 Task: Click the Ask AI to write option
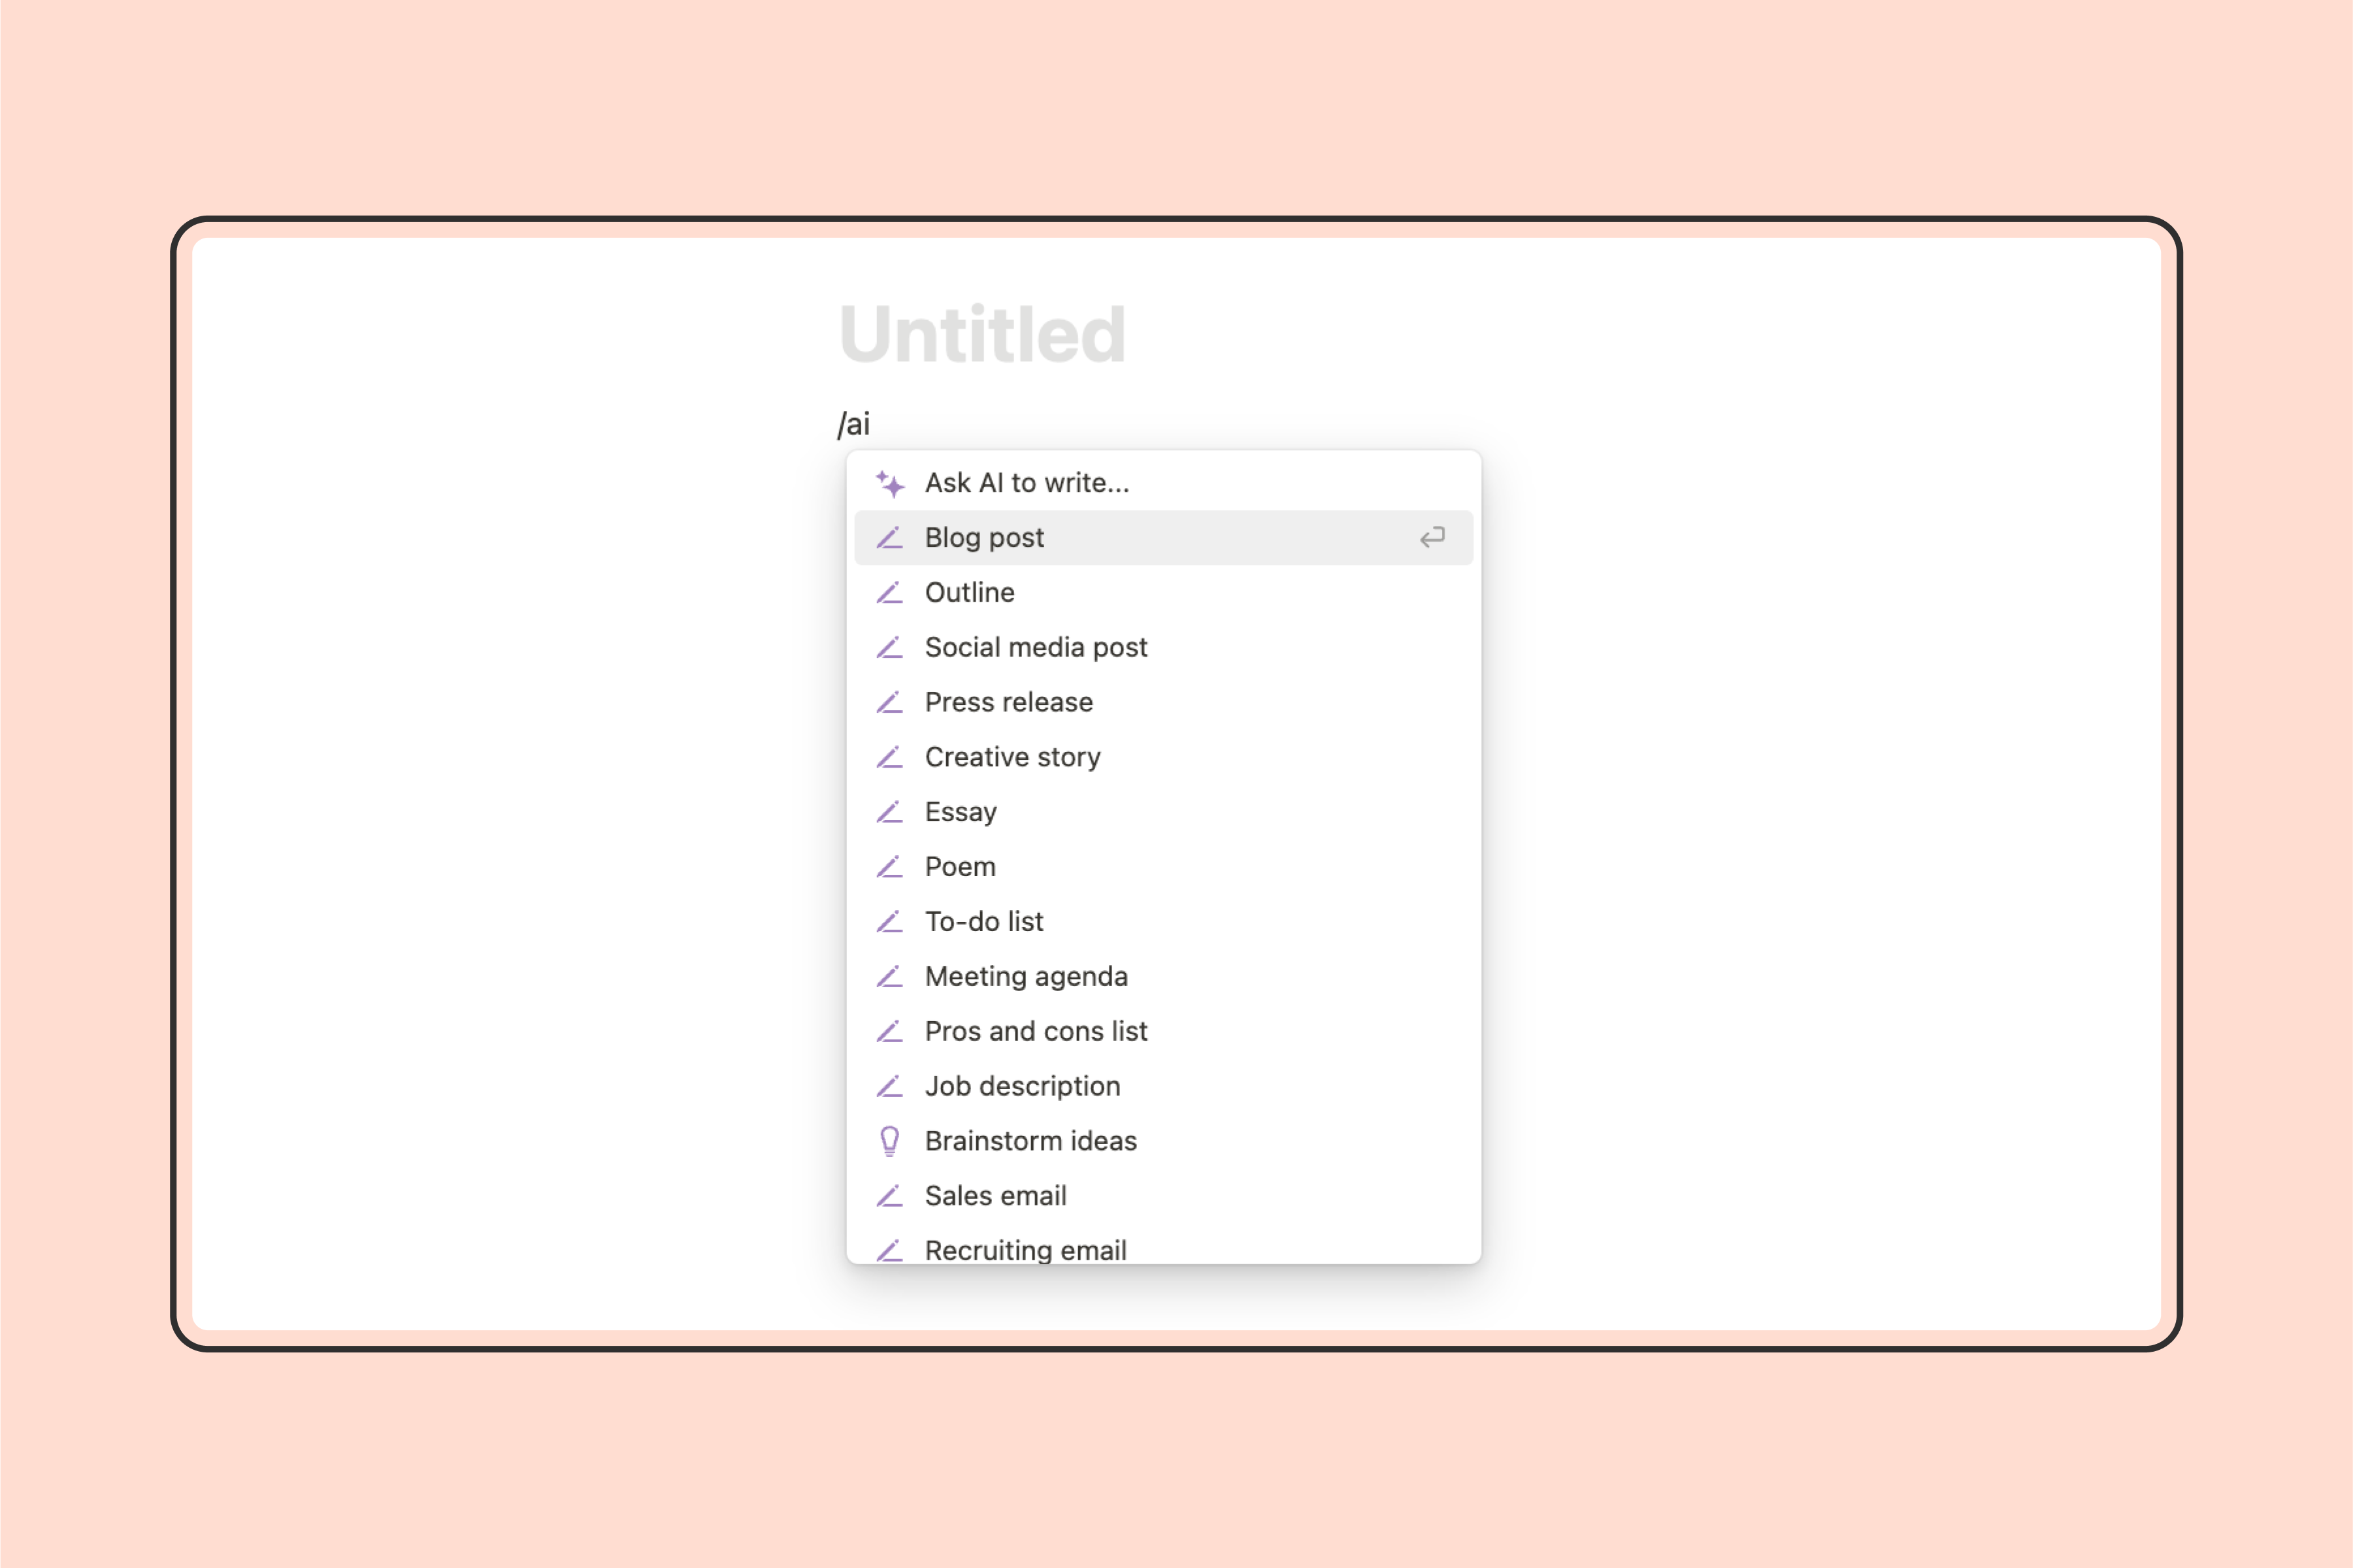pyautogui.click(x=1163, y=483)
